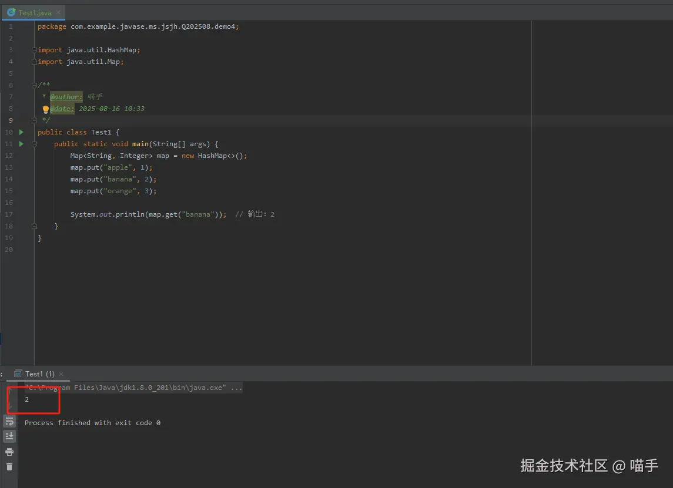The image size is (673, 488).
Task: Click console output value 2
Action: pos(26,399)
